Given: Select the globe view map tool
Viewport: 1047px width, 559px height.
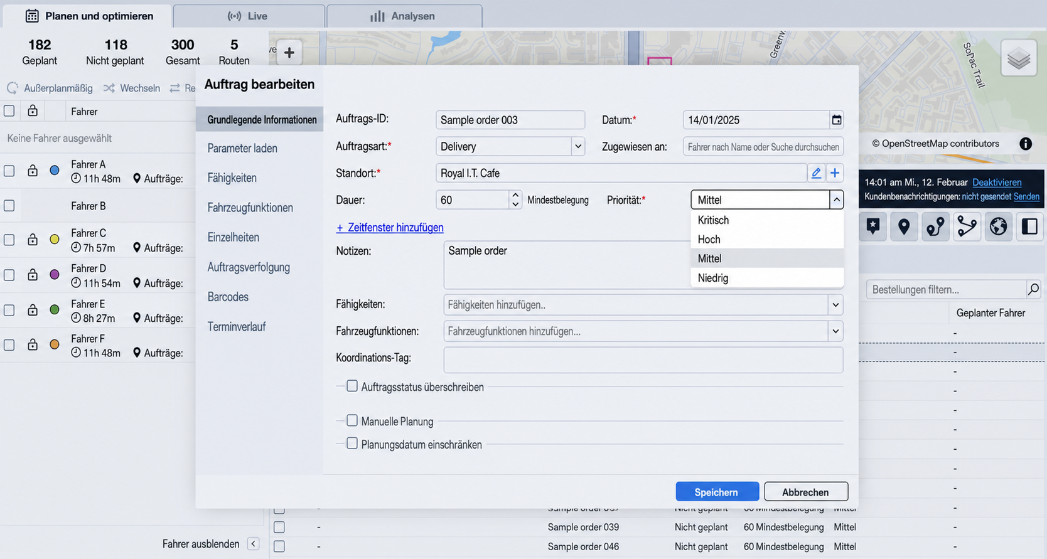Looking at the screenshot, I should (x=998, y=226).
